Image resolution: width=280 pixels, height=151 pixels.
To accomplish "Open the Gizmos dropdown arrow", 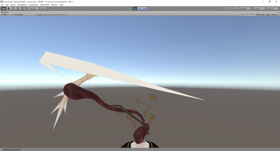I will click(x=278, y=15).
